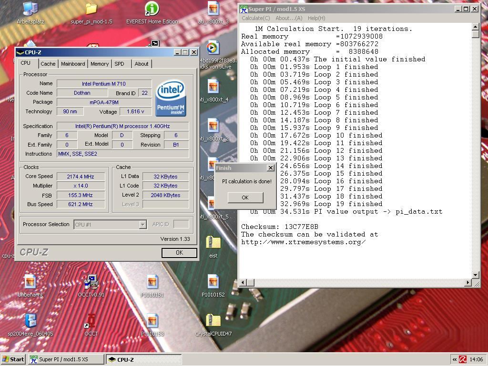Select Super PI / mod1.5 XS taskbar button
Viewport: 488px width, 366px height.
(x=66, y=359)
